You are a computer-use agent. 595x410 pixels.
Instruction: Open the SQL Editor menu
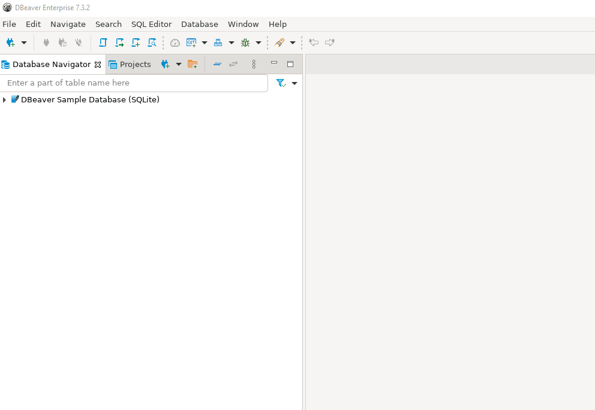[x=151, y=24]
